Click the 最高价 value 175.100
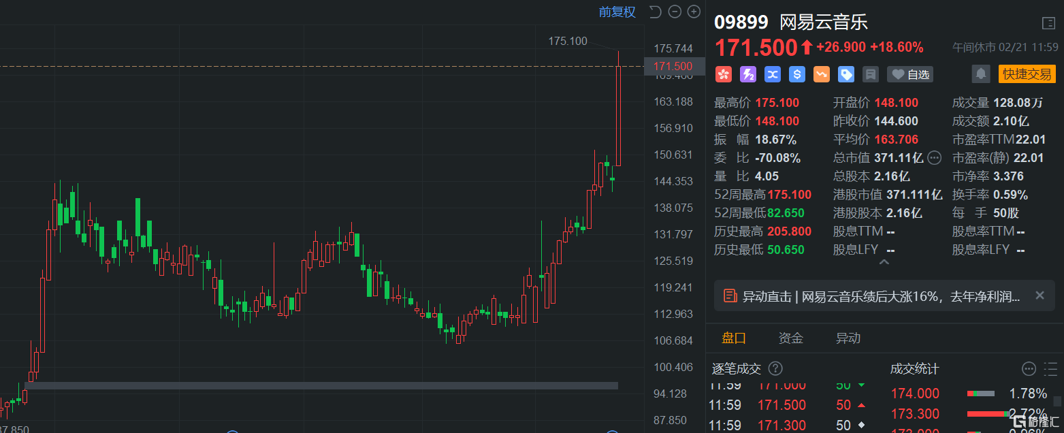Screen dimensions: 1064x433 pos(777,103)
